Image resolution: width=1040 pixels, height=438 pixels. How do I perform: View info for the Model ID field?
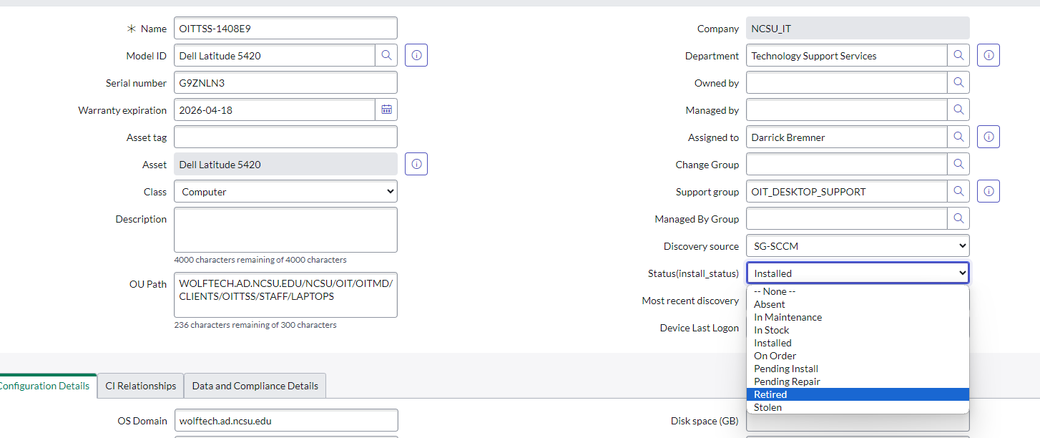[416, 55]
